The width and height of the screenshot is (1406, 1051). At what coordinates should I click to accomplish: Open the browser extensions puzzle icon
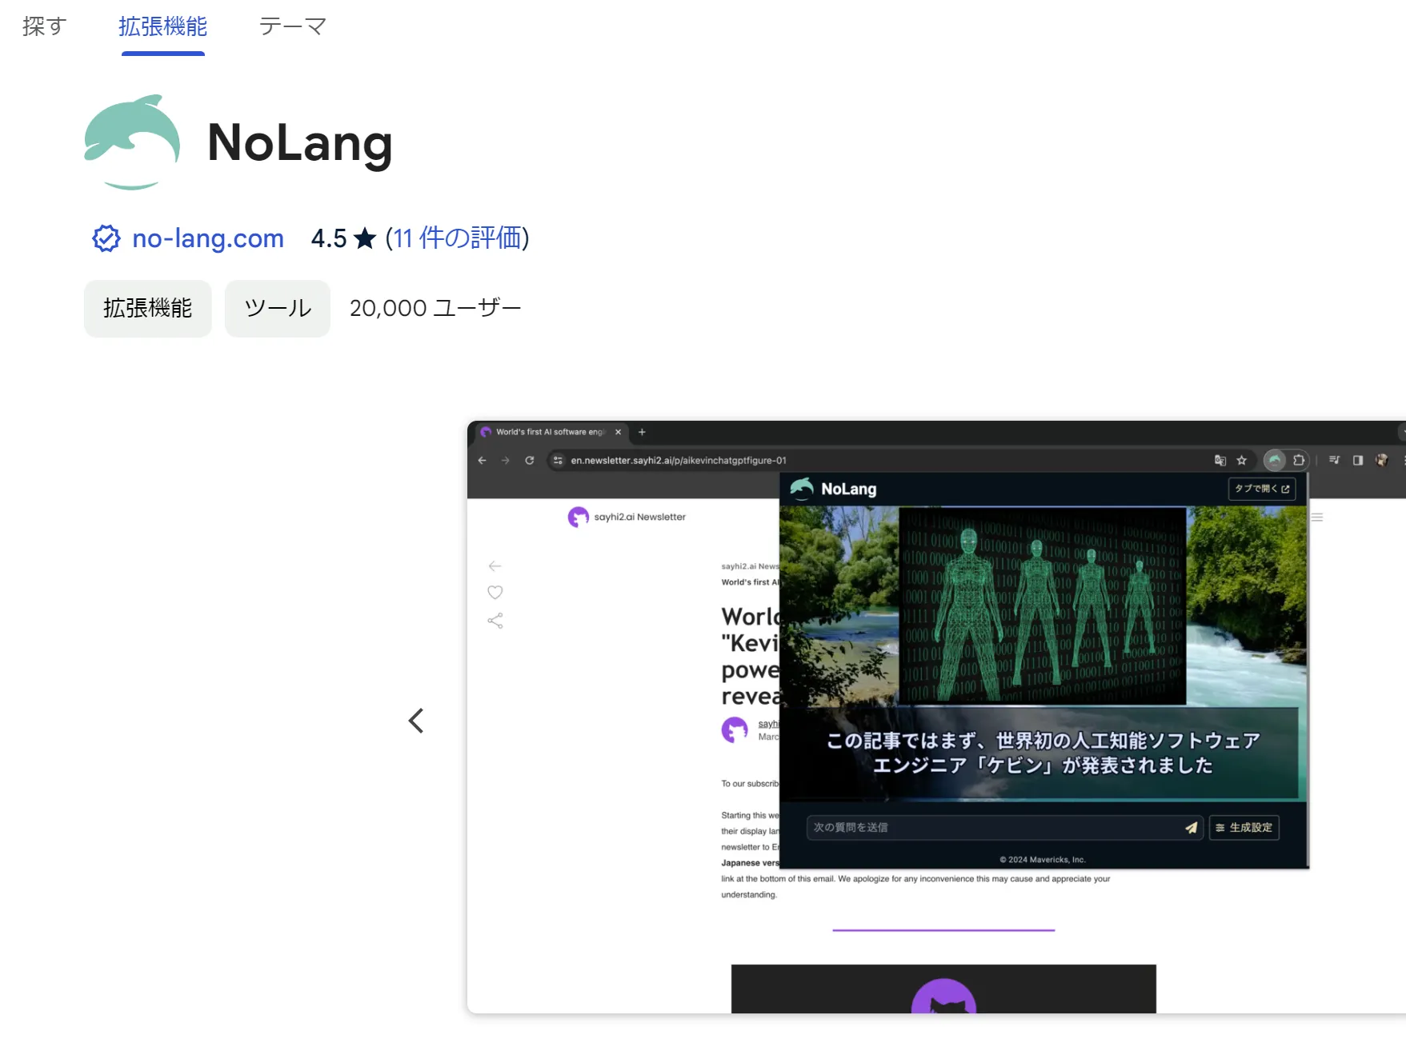coord(1298,460)
